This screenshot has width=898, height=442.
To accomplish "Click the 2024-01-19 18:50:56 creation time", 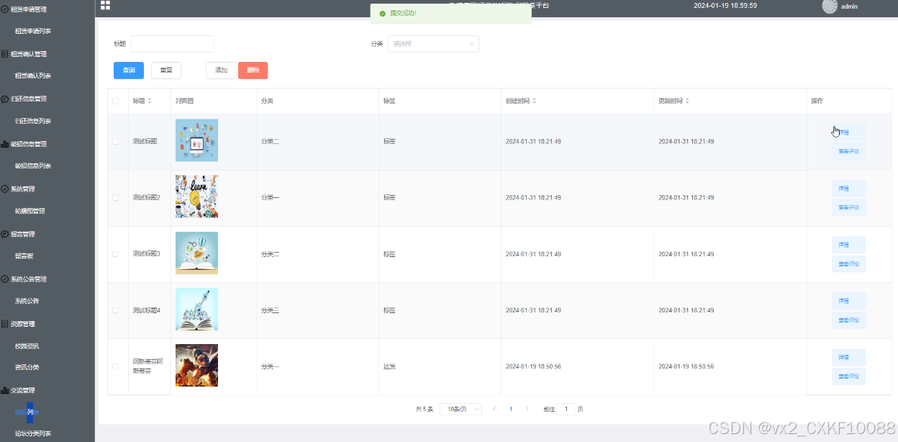I will pos(533,366).
